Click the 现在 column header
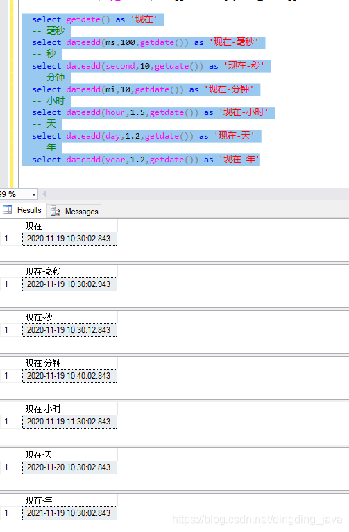349x532 pixels. 69,226
